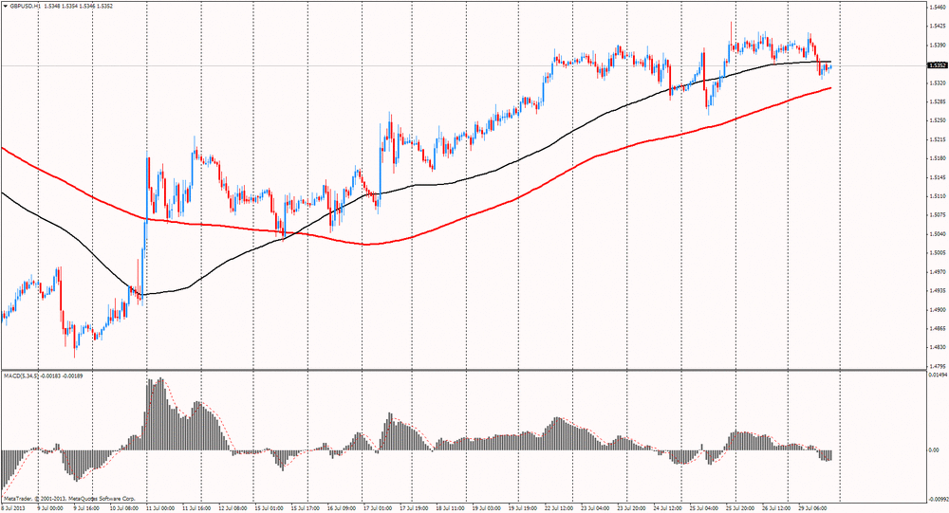The image size is (949, 513).
Task: Click the 9 Jul 00:00 time label
Action: point(48,509)
